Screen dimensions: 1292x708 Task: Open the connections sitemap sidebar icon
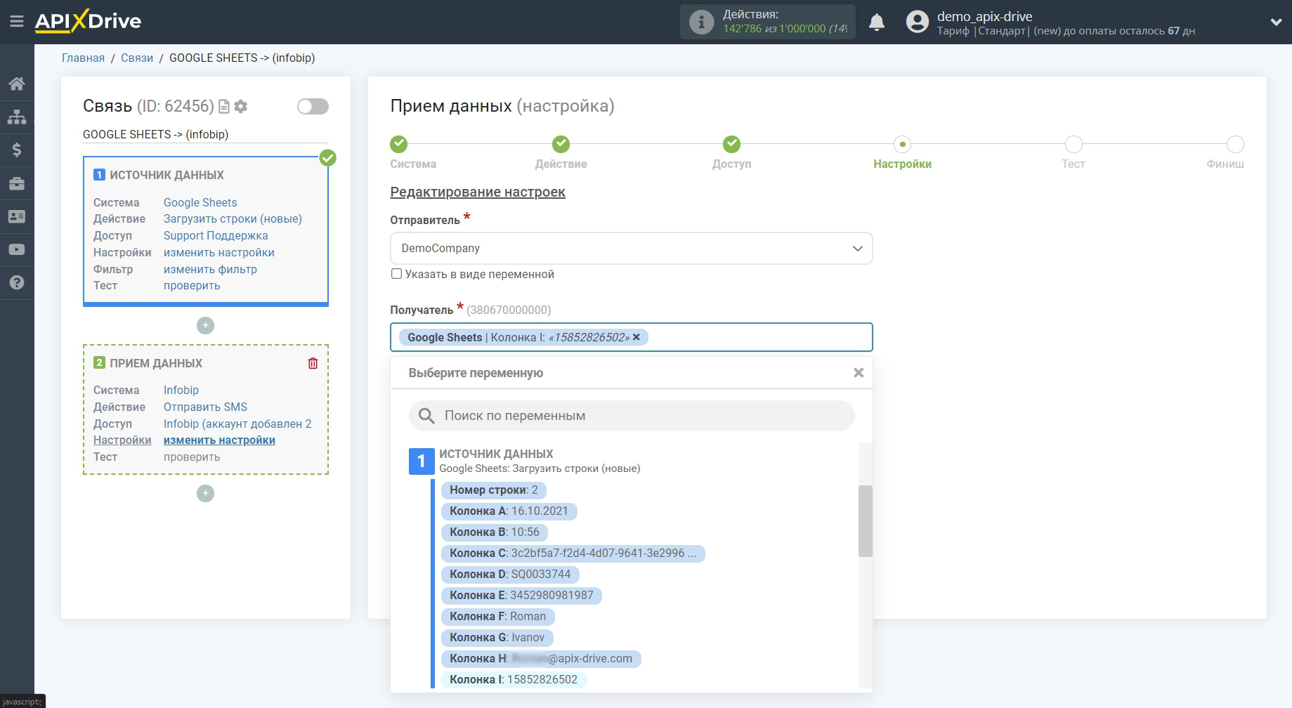[x=17, y=117]
